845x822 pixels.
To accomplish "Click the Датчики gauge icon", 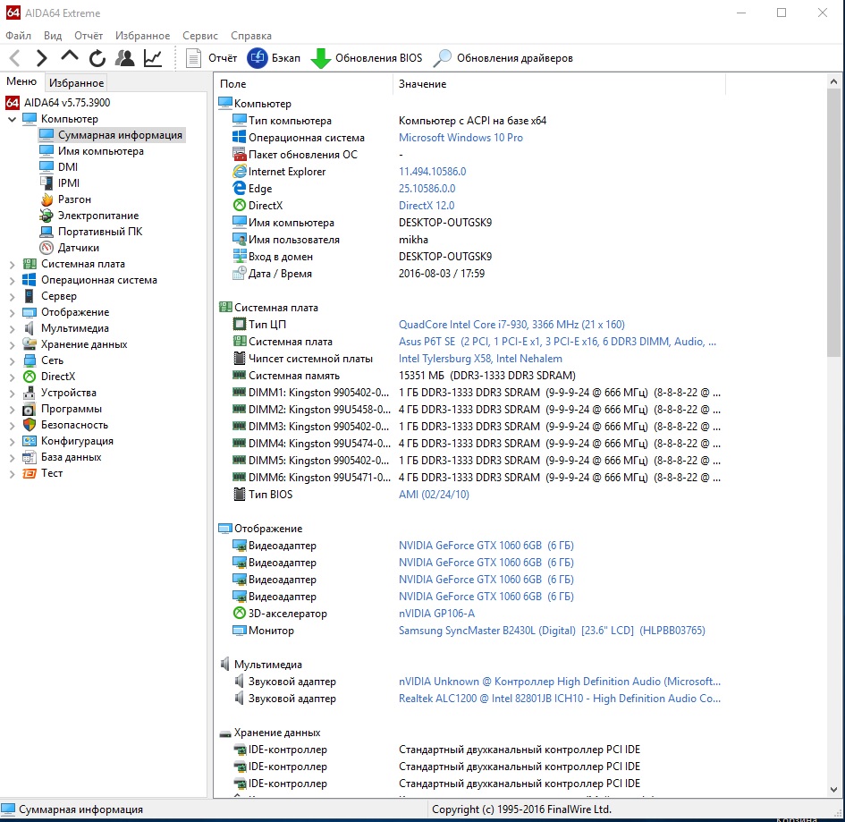I will [x=46, y=248].
